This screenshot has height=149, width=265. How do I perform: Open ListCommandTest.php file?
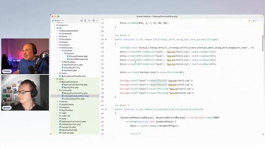[74, 99]
